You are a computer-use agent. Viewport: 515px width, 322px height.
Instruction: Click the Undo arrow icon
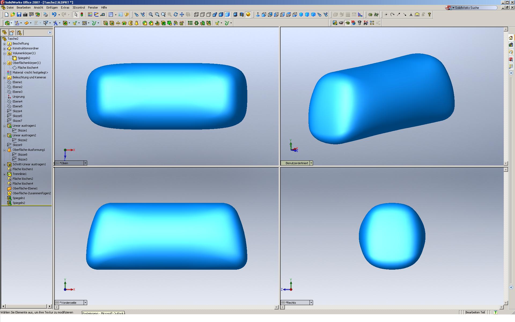54,14
